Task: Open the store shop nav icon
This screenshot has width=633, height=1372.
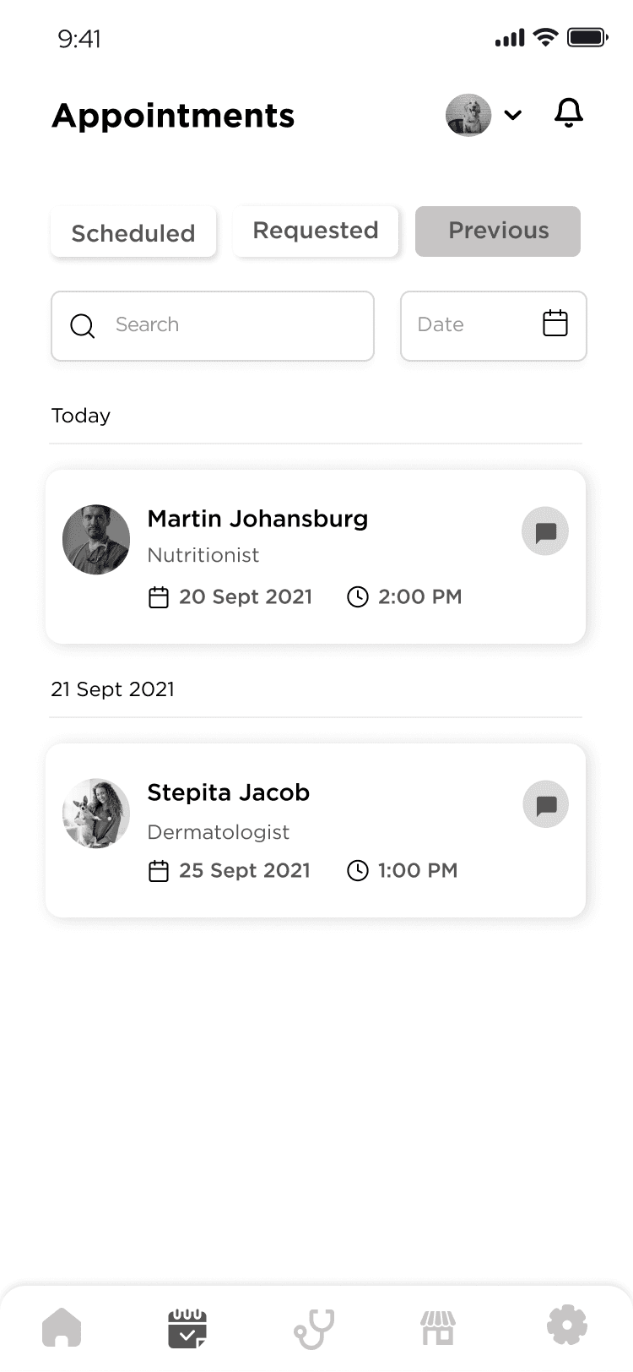Action: click(439, 1328)
